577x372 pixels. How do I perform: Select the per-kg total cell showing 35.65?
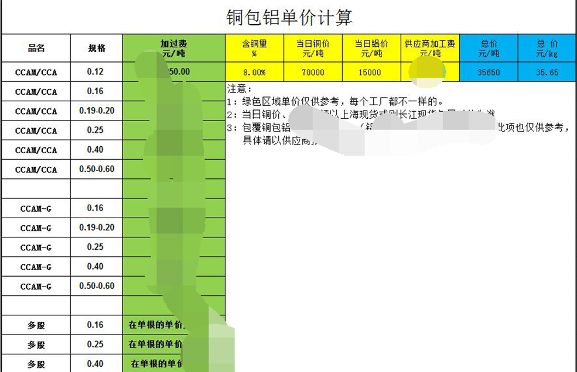547,73
